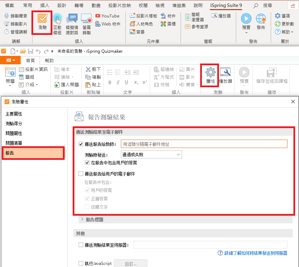Open the 螢幕錄製 screen recording tool
The width and height of the screenshot is (299, 267).
coord(87,23)
